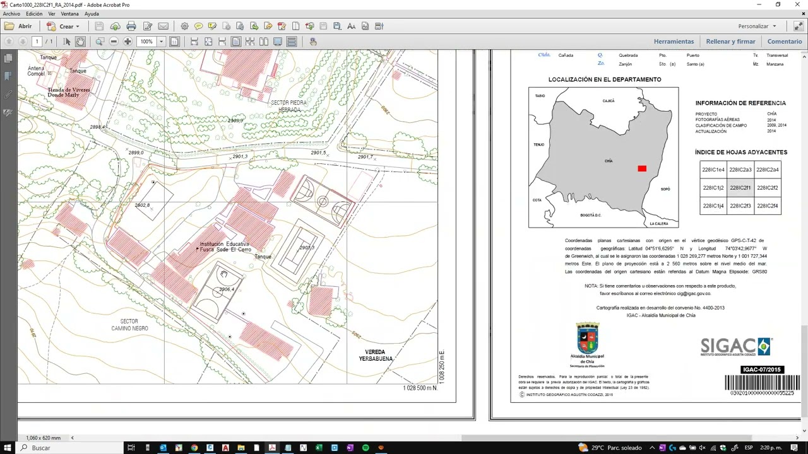The width and height of the screenshot is (808, 454).
Task: Open signatures panel in left sidebar
Action: (8, 113)
